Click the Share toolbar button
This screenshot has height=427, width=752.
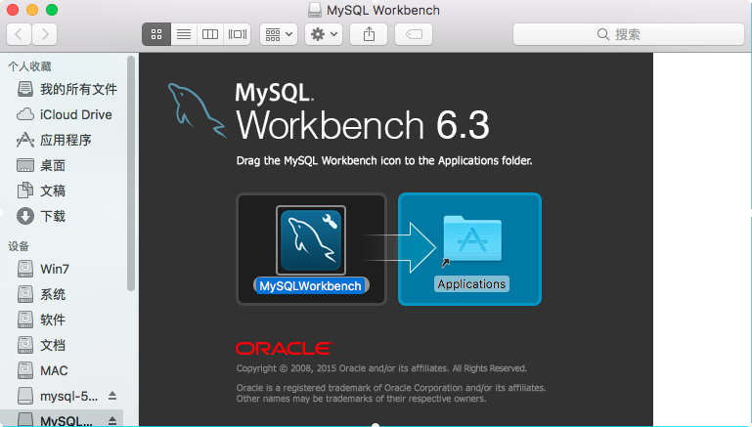tap(369, 34)
